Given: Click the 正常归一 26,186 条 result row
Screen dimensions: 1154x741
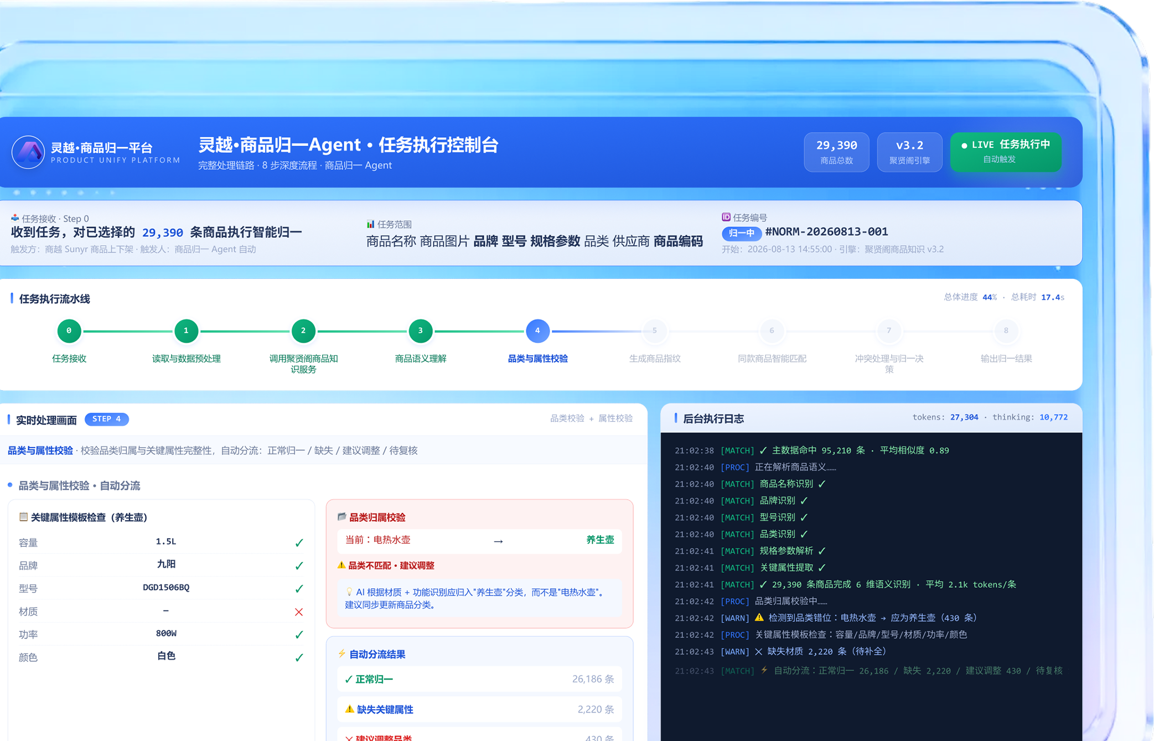Looking at the screenshot, I should click(479, 679).
